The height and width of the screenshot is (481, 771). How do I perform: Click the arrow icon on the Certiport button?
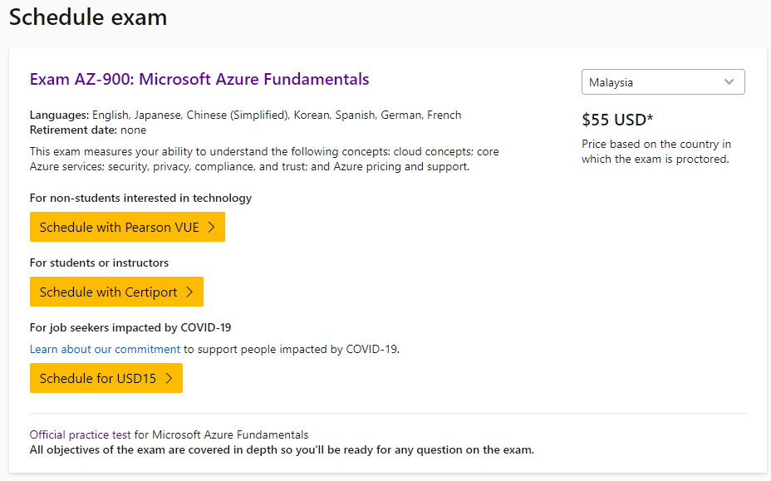click(189, 292)
